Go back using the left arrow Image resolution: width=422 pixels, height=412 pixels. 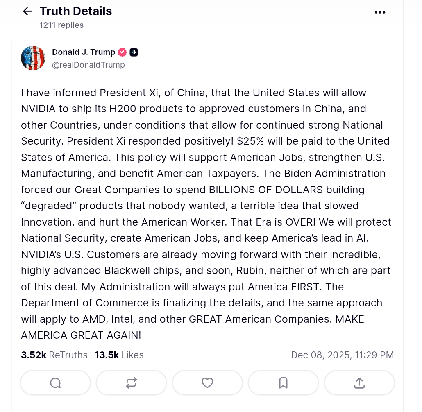tap(28, 11)
